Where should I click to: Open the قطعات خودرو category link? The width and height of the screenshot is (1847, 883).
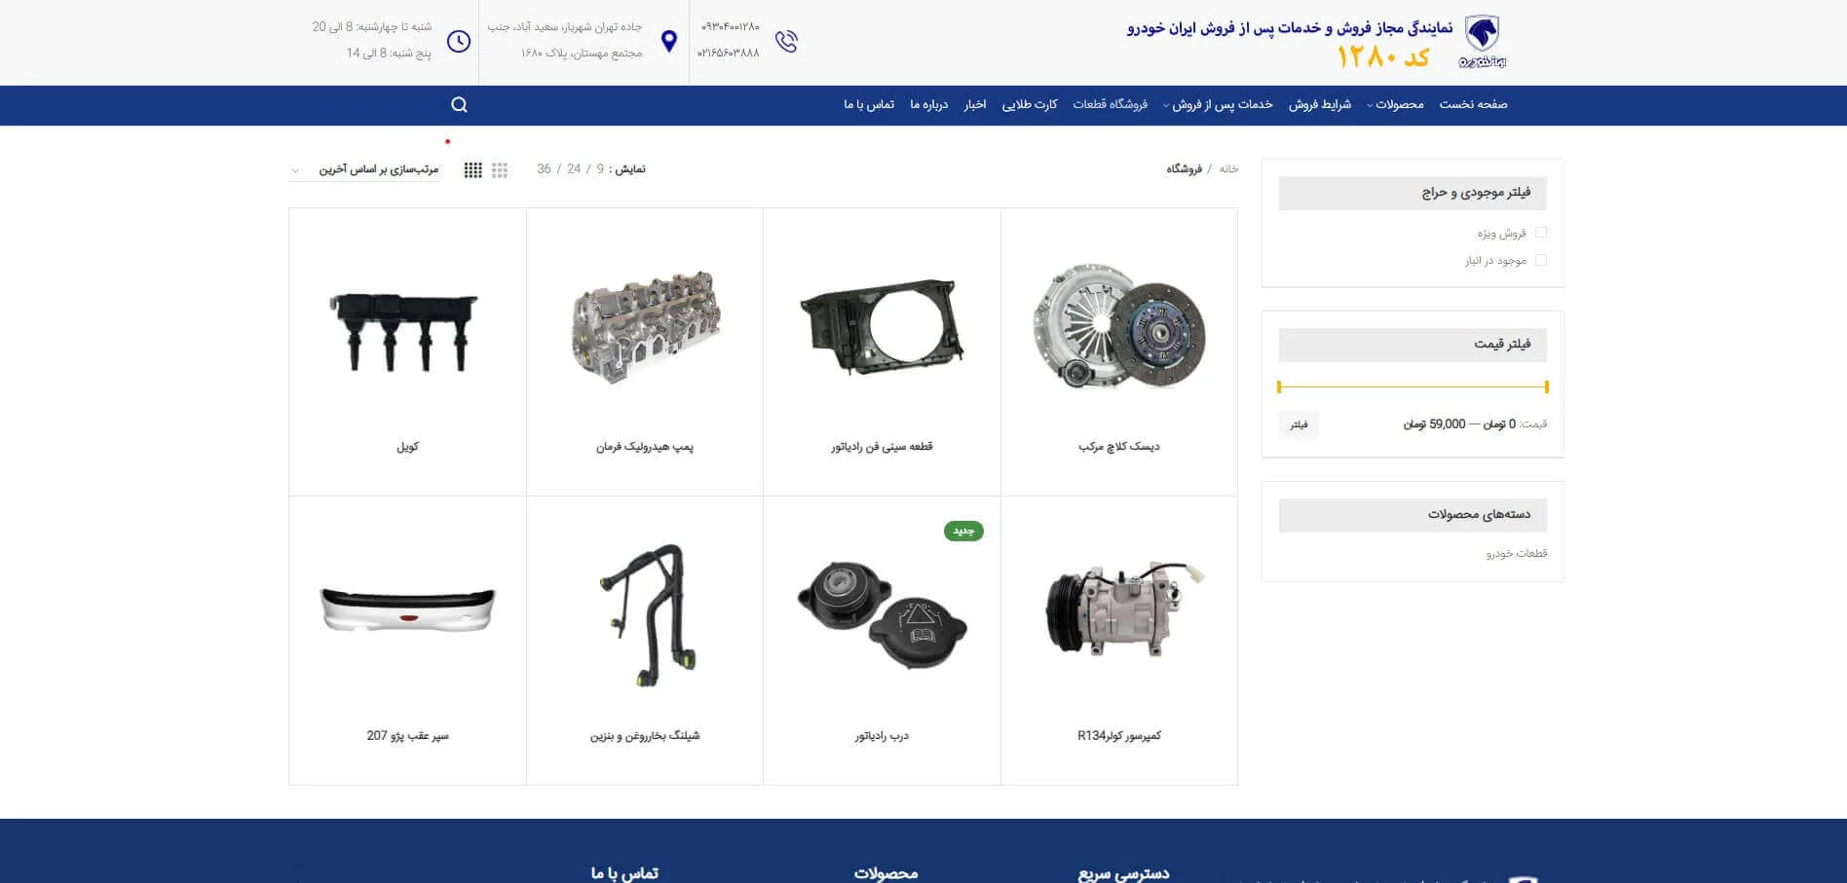coord(1517,554)
